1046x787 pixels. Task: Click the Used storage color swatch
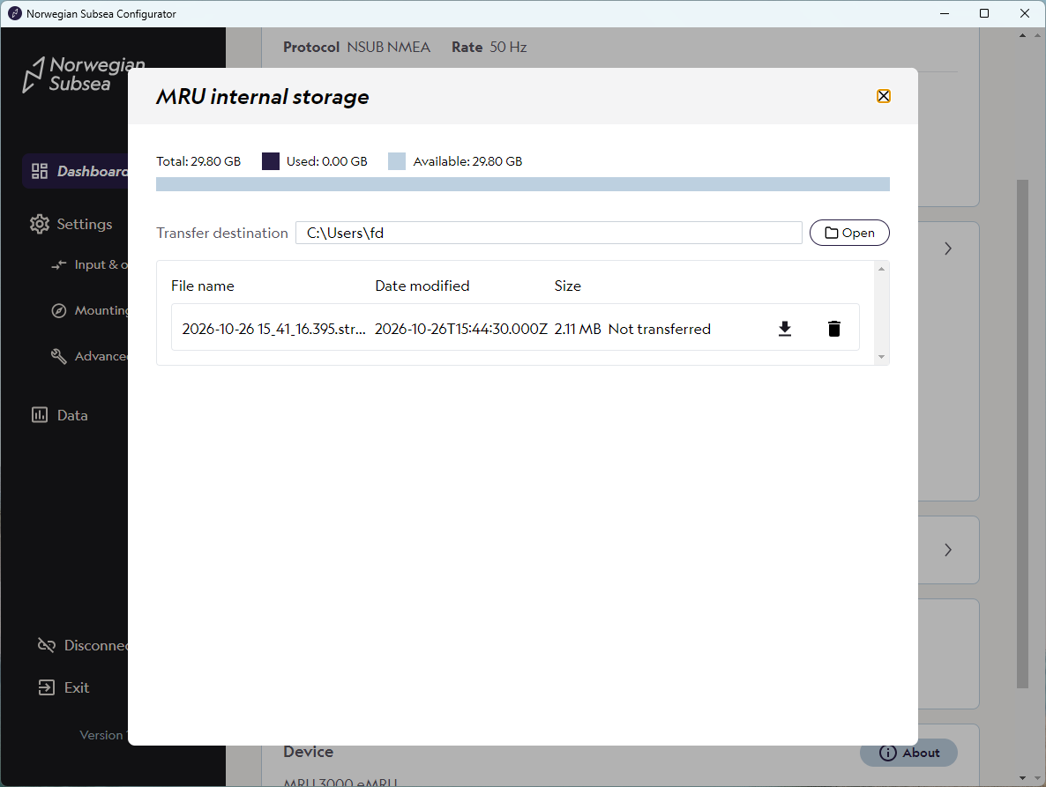tap(270, 161)
